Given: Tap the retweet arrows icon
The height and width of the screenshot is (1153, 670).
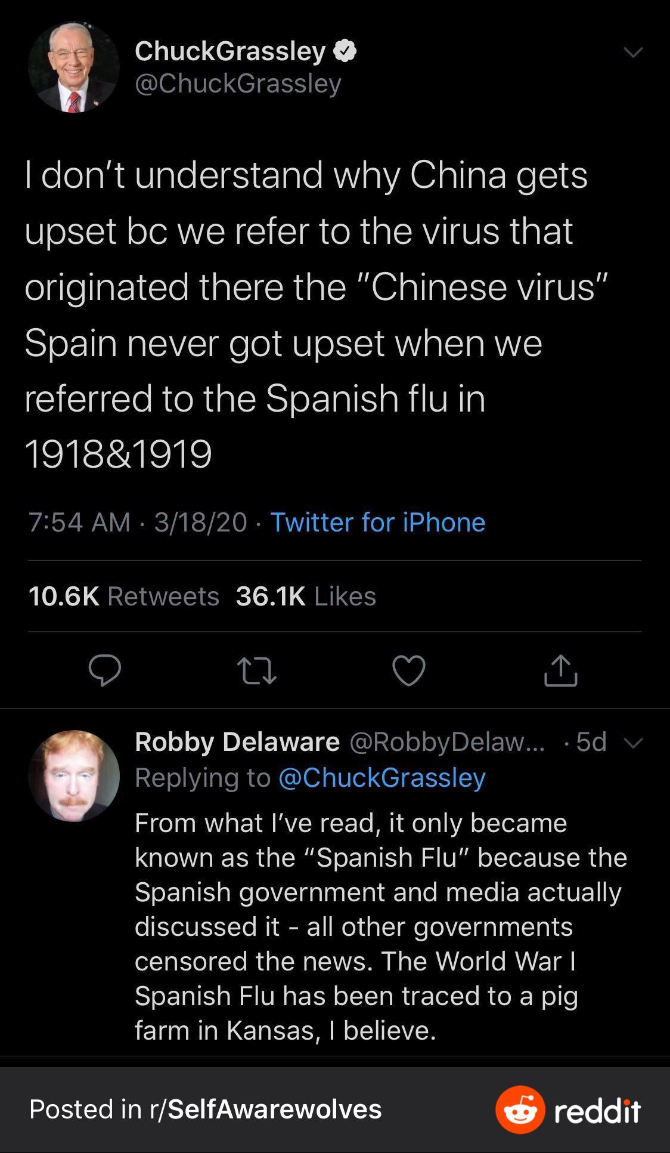Looking at the screenshot, I should [256, 670].
